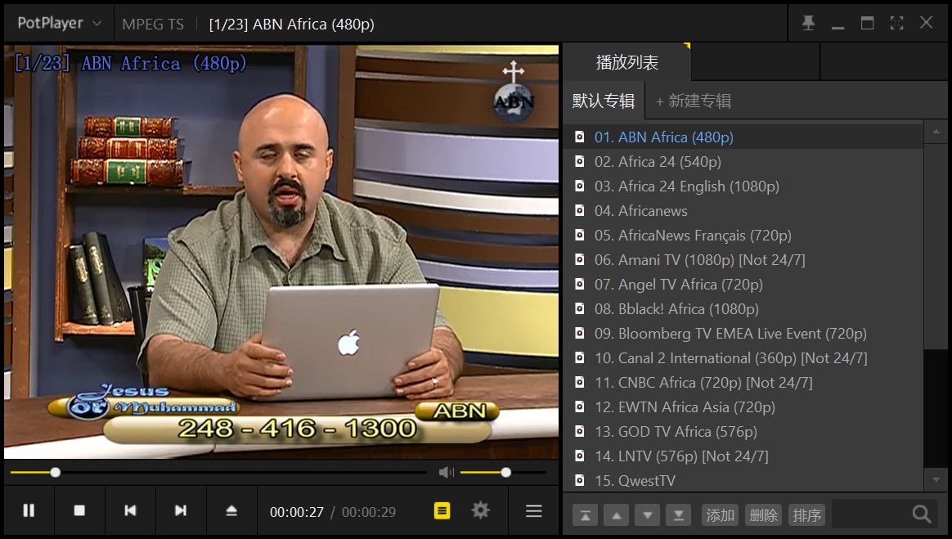Move selected item to top of playlist
Screen dimensions: 952x539
[586, 515]
